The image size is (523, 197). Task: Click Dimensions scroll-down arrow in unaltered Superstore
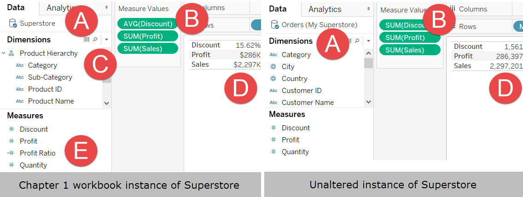368,102
